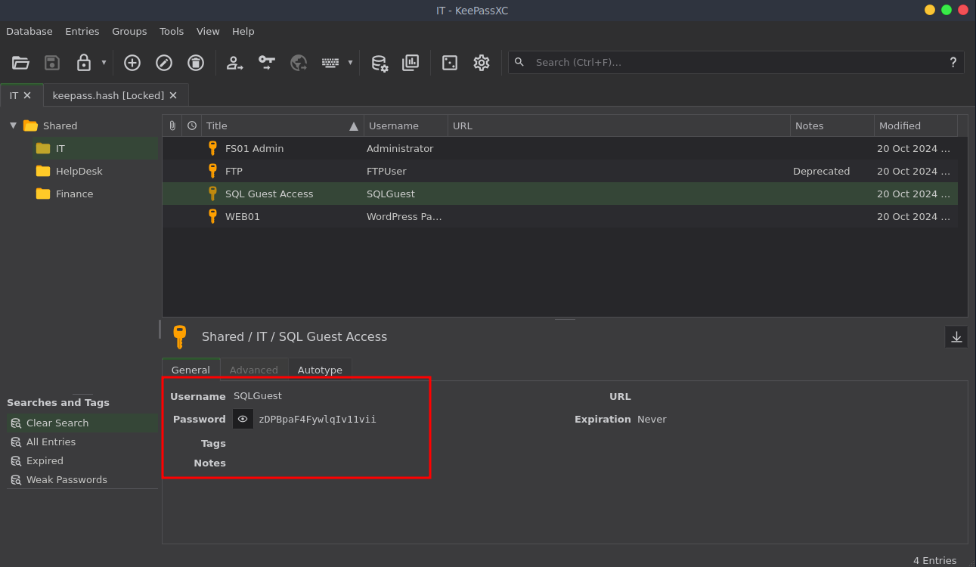Show Weak Passwords search
This screenshot has height=567, width=976.
click(x=82, y=479)
